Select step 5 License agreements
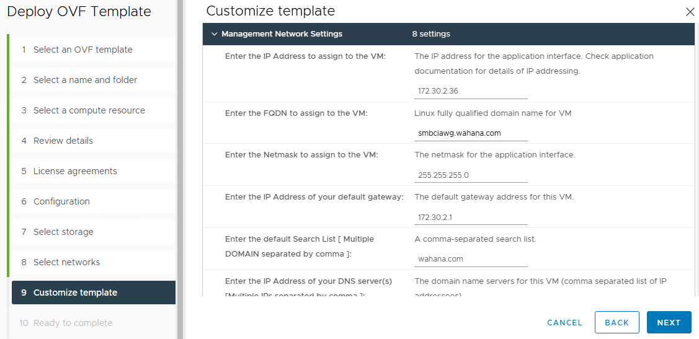 point(75,171)
